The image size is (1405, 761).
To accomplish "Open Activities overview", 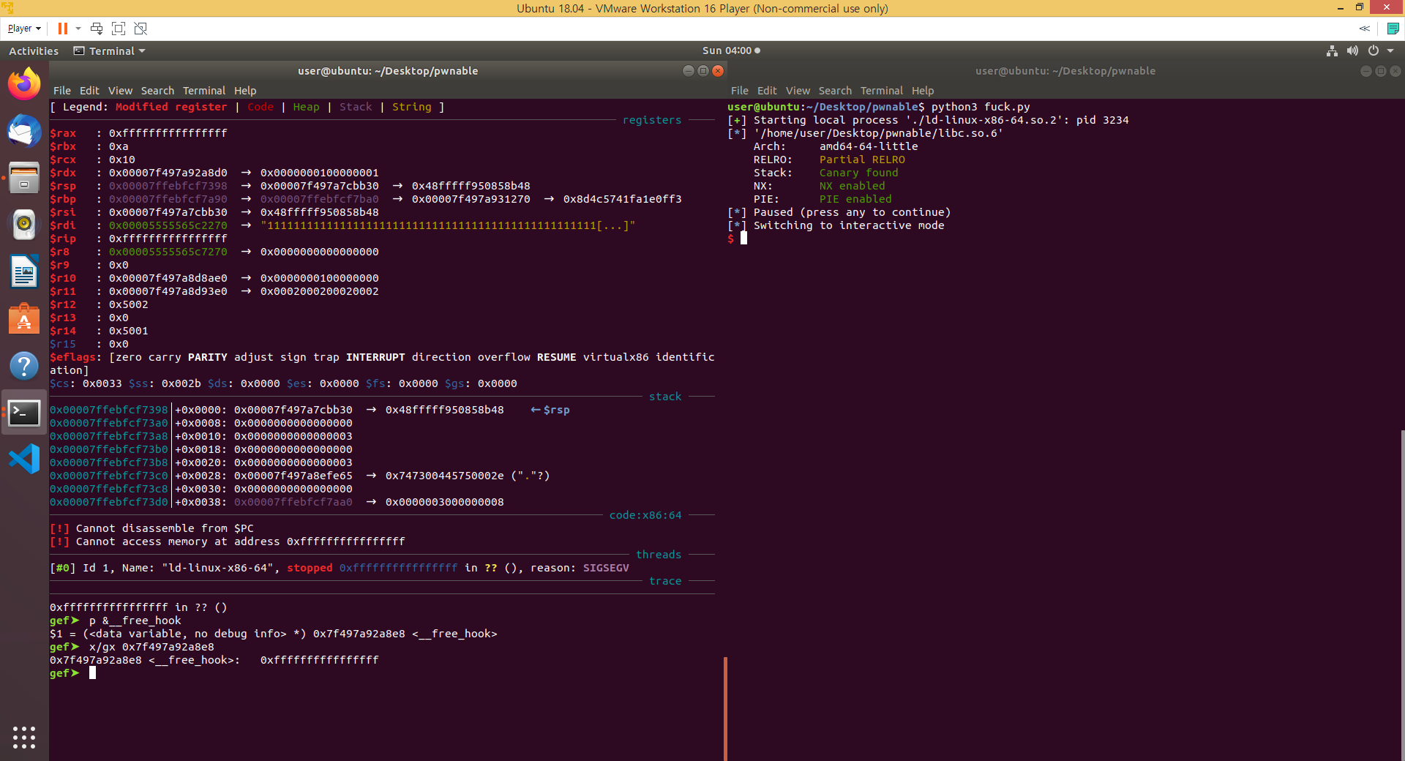I will 34,50.
